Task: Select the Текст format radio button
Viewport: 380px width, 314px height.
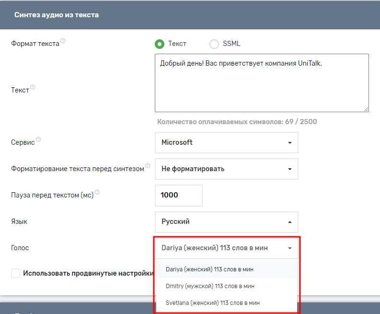Action: (160, 44)
